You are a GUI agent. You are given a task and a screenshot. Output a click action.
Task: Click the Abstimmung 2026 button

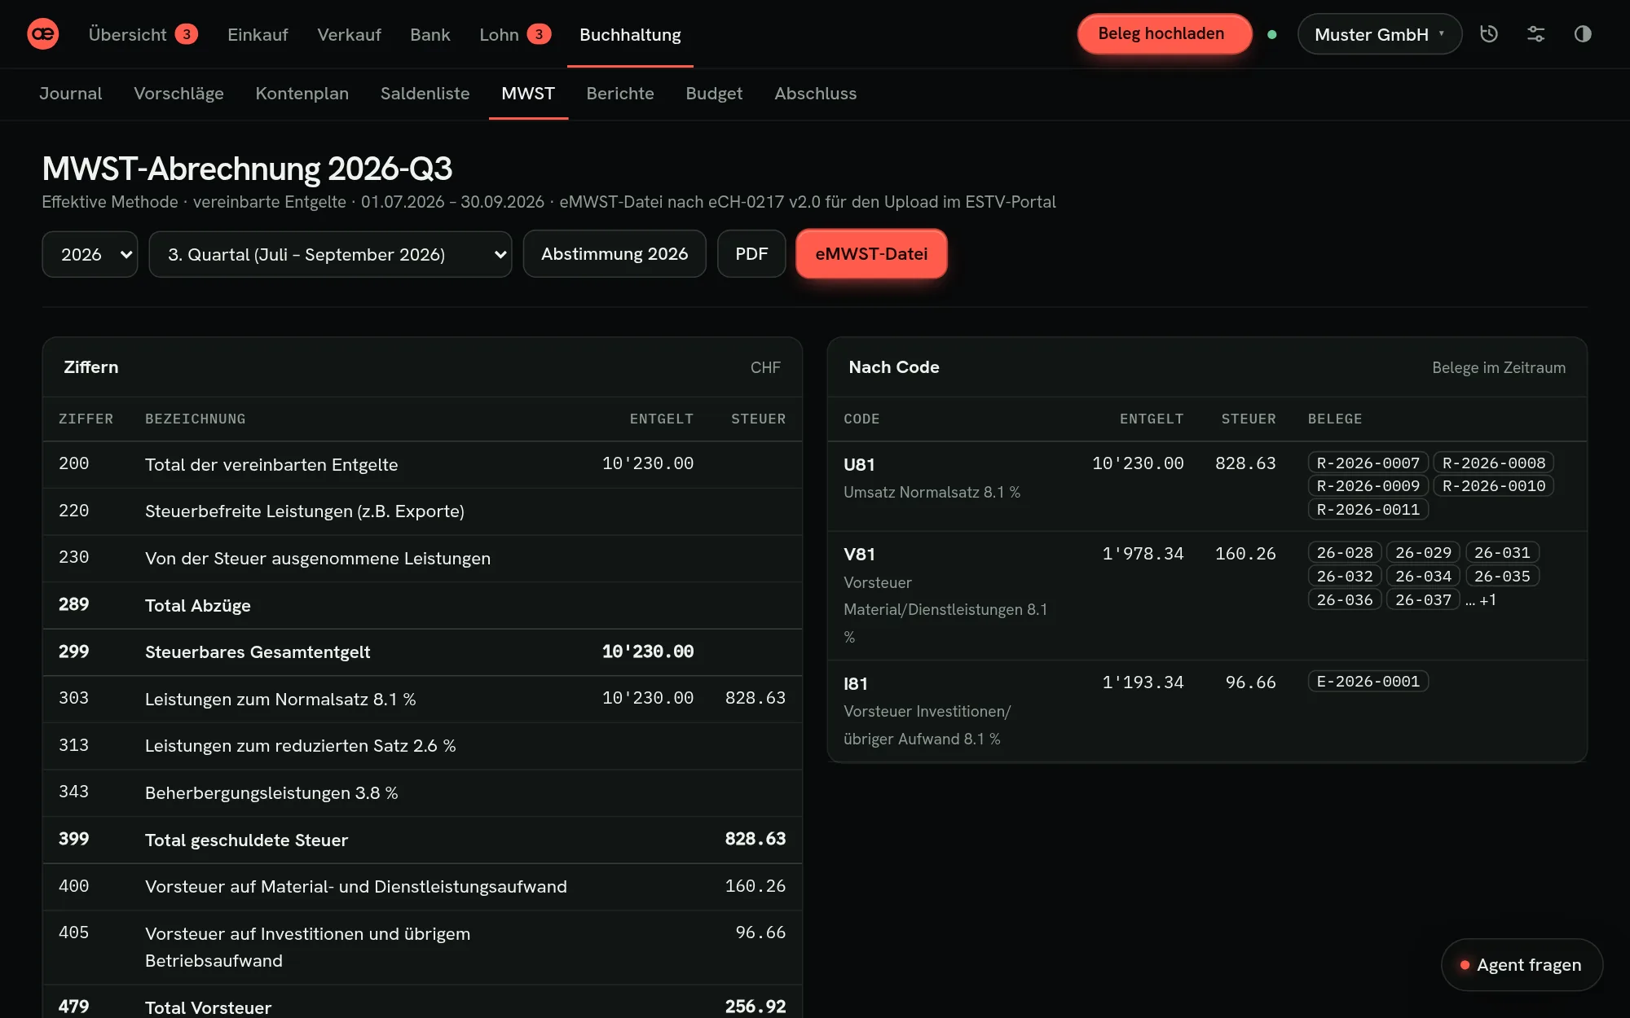coord(615,254)
